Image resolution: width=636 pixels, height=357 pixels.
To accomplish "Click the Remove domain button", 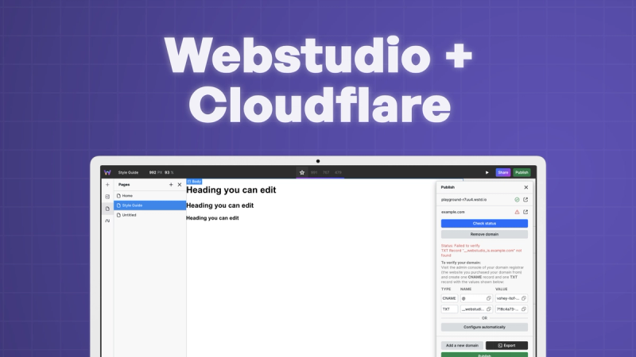I will click(484, 234).
